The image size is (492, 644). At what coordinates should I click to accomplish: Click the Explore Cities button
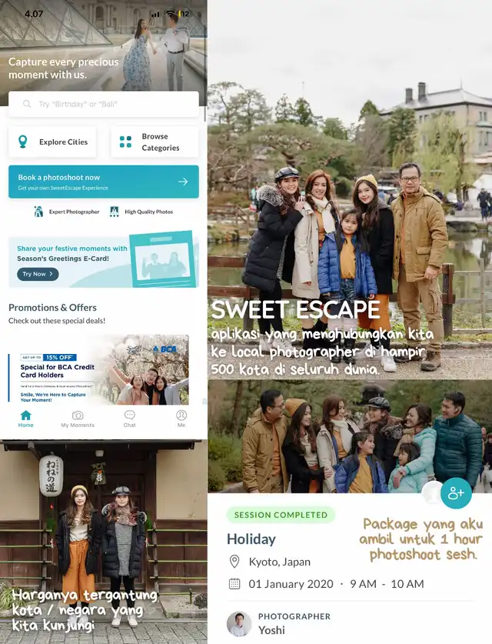point(52,142)
